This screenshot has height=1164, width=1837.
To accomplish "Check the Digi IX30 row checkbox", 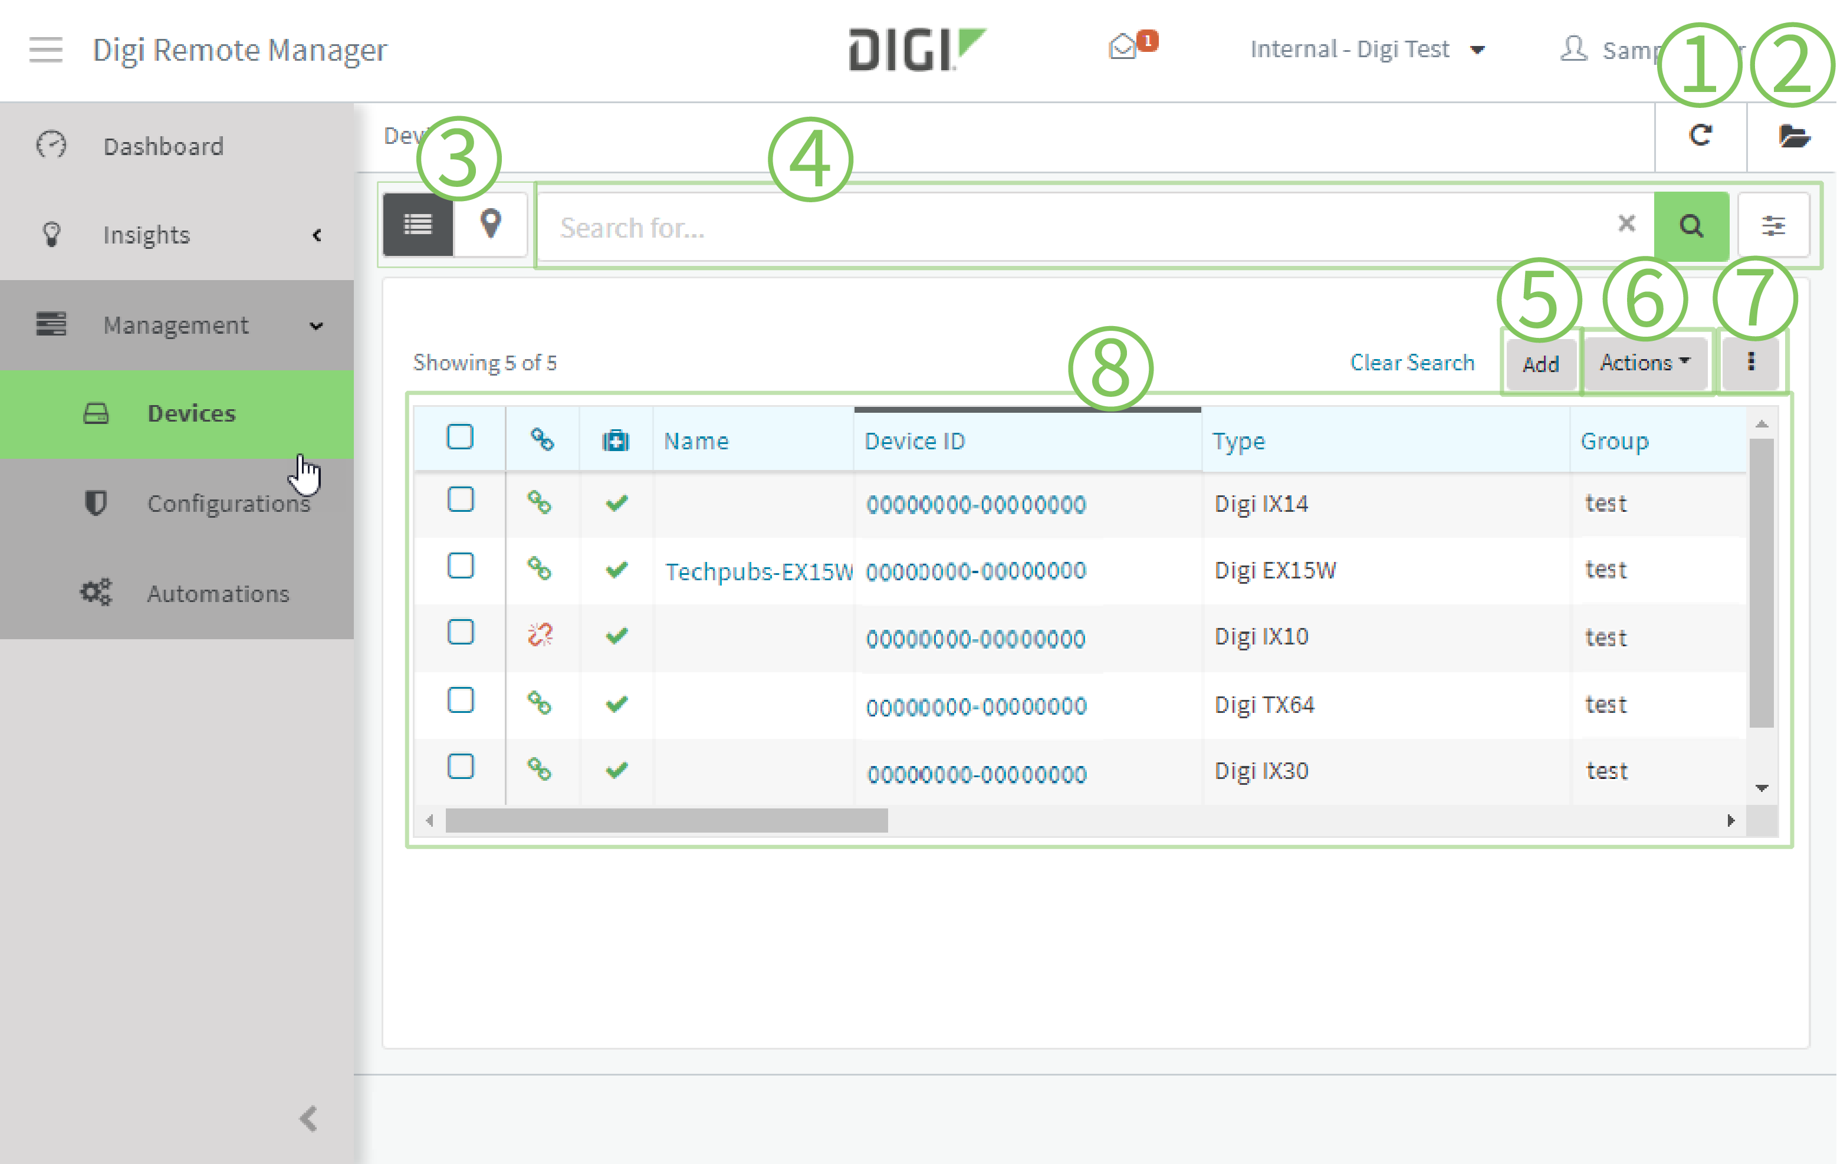I will point(460,767).
